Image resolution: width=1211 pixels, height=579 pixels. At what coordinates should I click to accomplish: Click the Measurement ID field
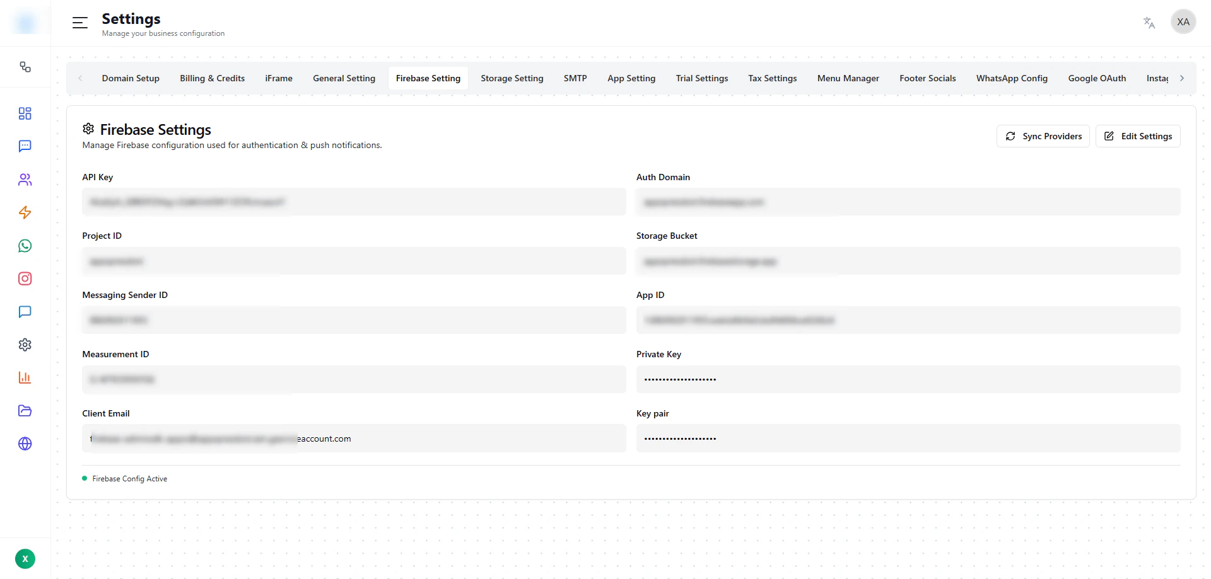[354, 379]
